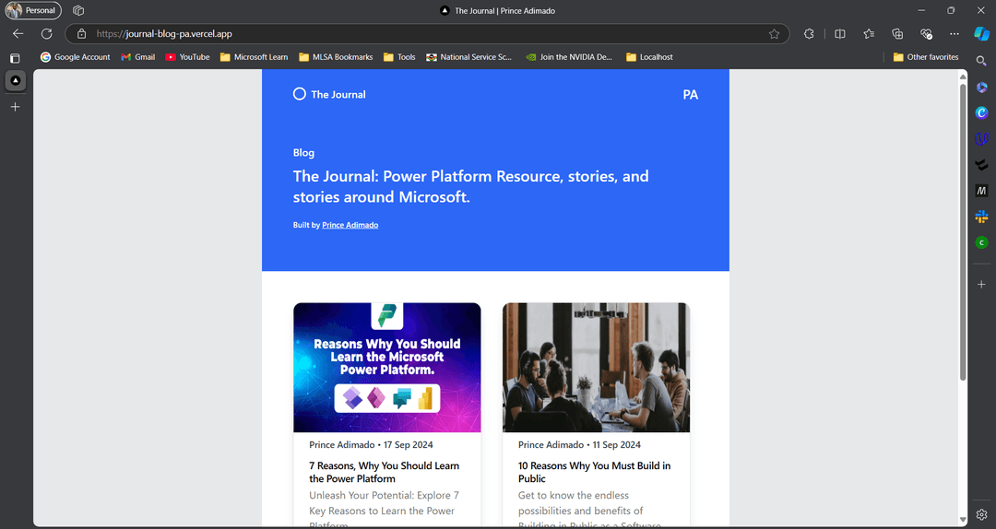
Task: Expand the Other favorites folder
Action: (x=926, y=57)
